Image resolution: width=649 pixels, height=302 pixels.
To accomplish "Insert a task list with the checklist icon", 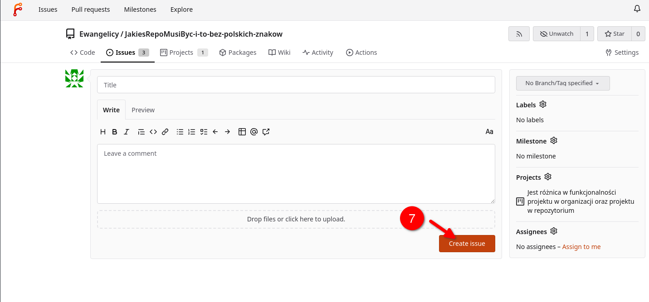I will point(204,132).
